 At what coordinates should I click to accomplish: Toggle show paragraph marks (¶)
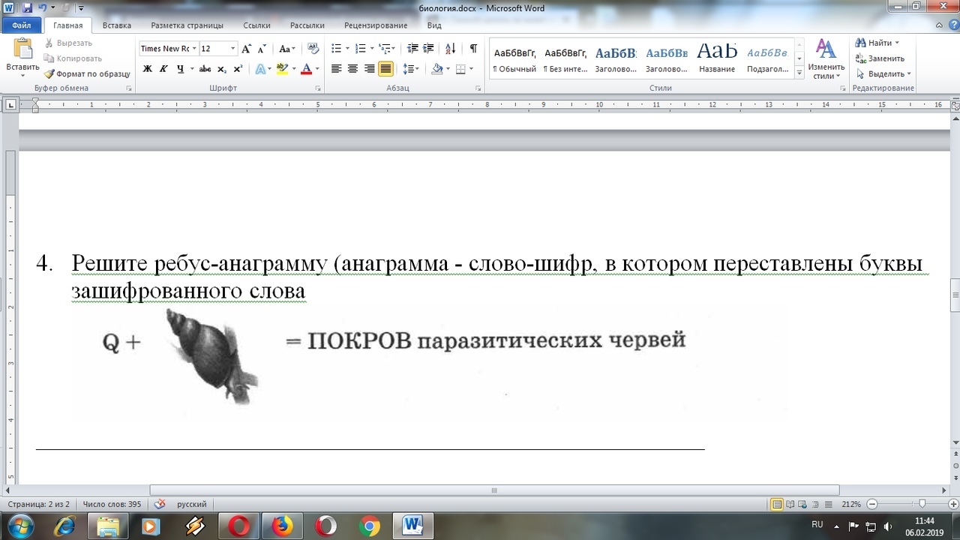473,49
